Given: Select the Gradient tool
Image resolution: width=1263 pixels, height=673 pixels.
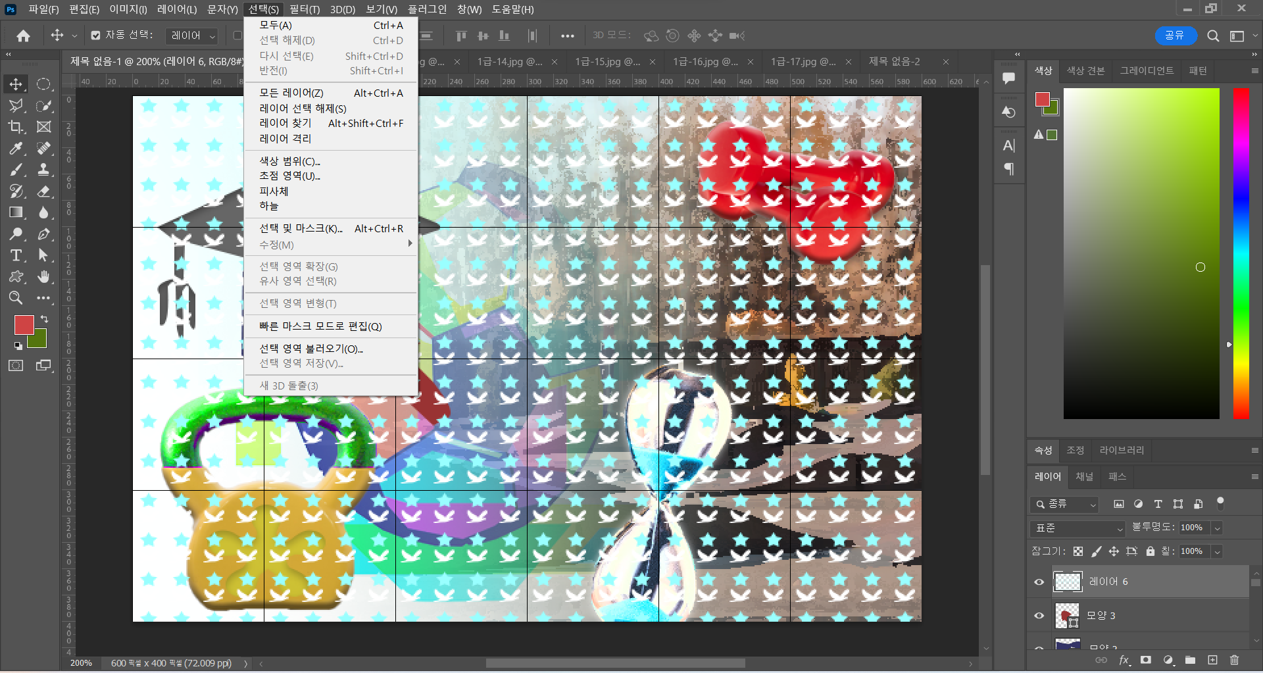Looking at the screenshot, I should 16,212.
